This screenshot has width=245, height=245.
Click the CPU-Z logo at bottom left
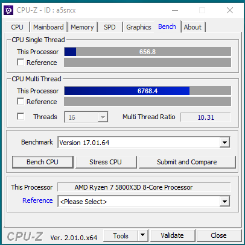[25, 236]
